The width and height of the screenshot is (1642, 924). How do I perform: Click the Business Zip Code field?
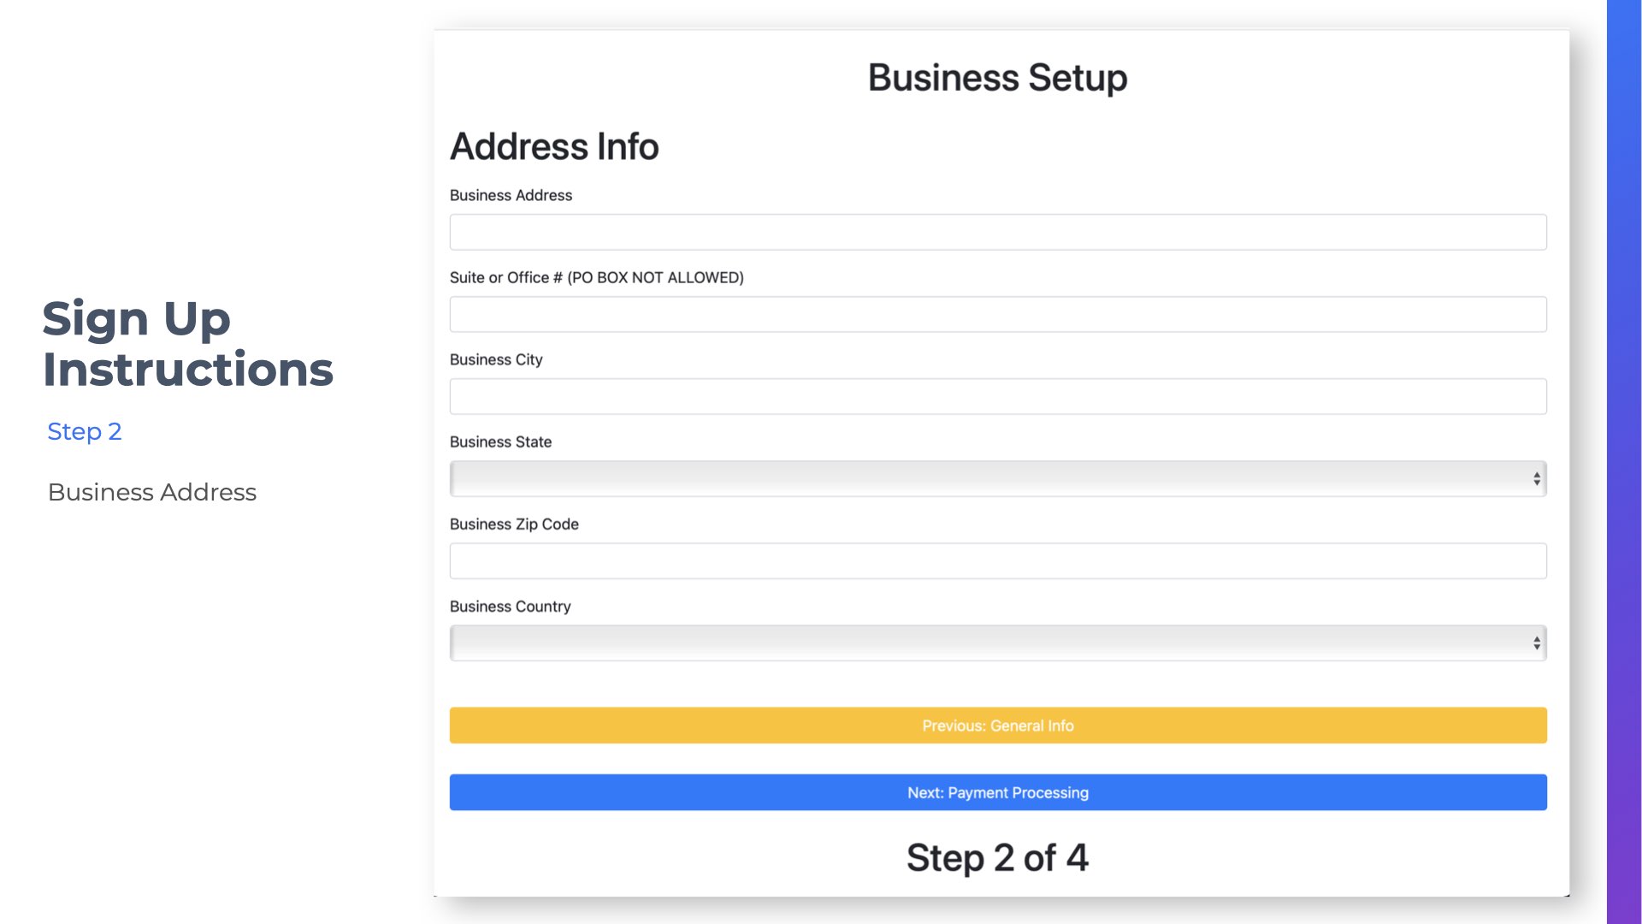click(x=997, y=561)
